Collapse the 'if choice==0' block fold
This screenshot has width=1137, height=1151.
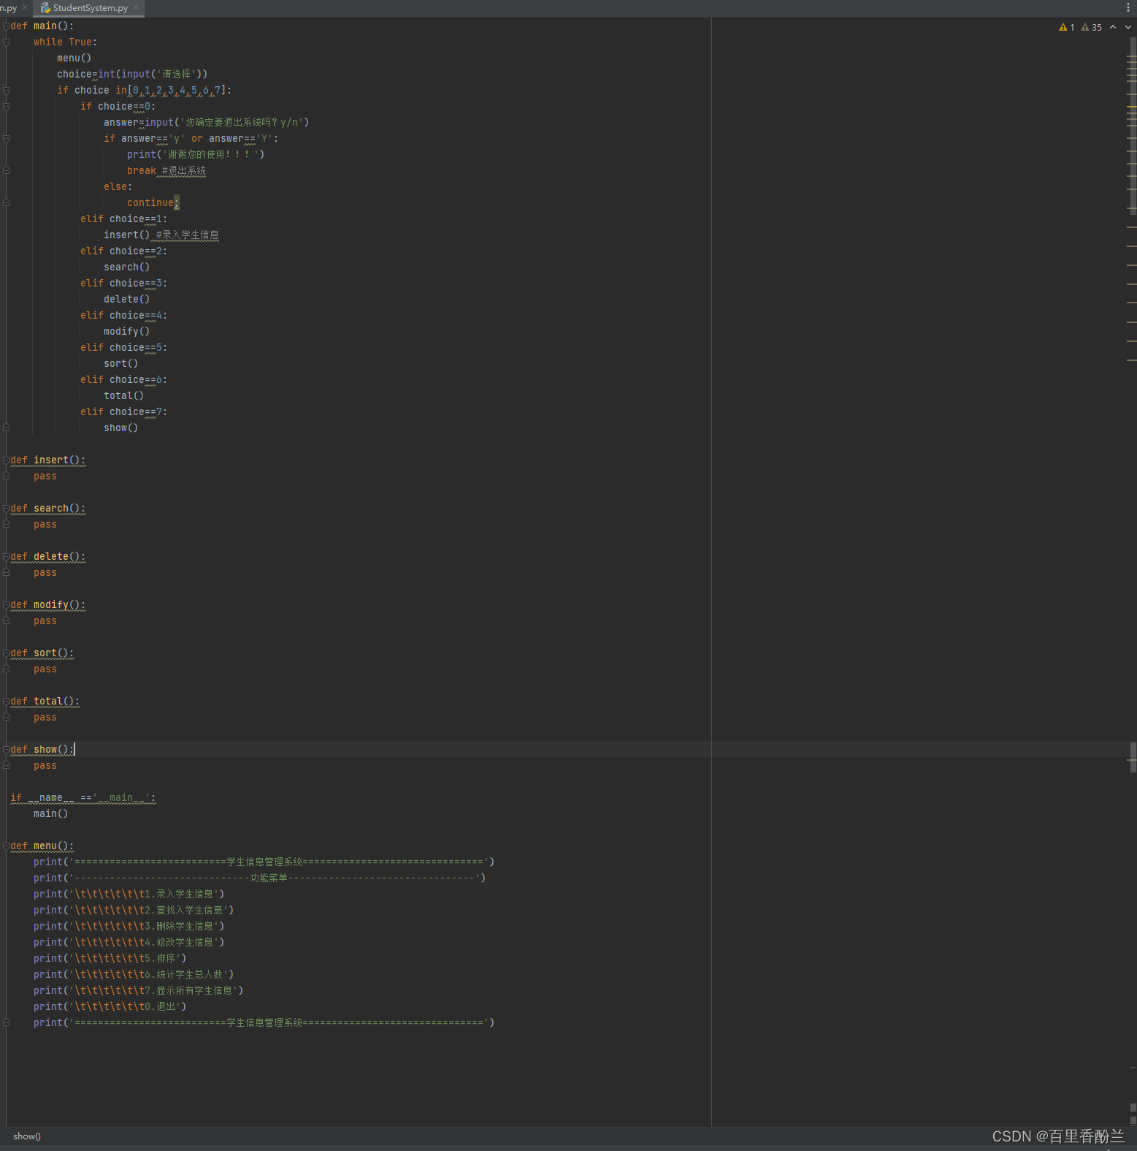[x=6, y=106]
